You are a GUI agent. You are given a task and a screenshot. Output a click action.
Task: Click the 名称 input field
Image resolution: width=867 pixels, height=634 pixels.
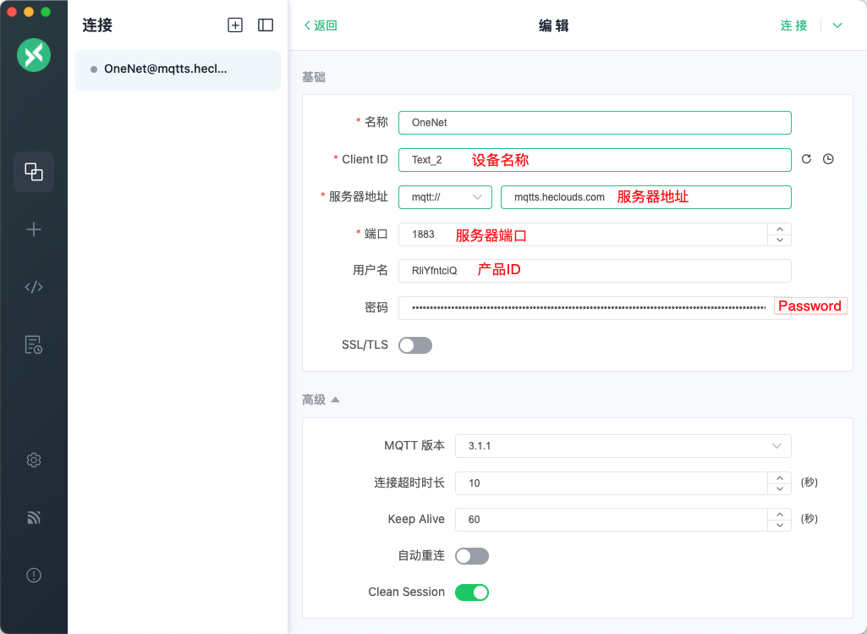(595, 123)
